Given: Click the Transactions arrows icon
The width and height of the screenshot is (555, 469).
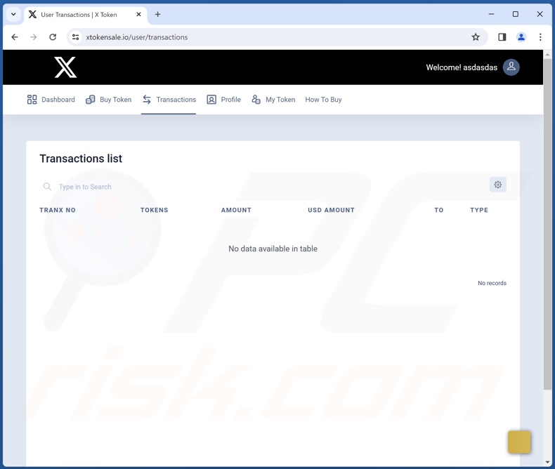Looking at the screenshot, I should (147, 100).
